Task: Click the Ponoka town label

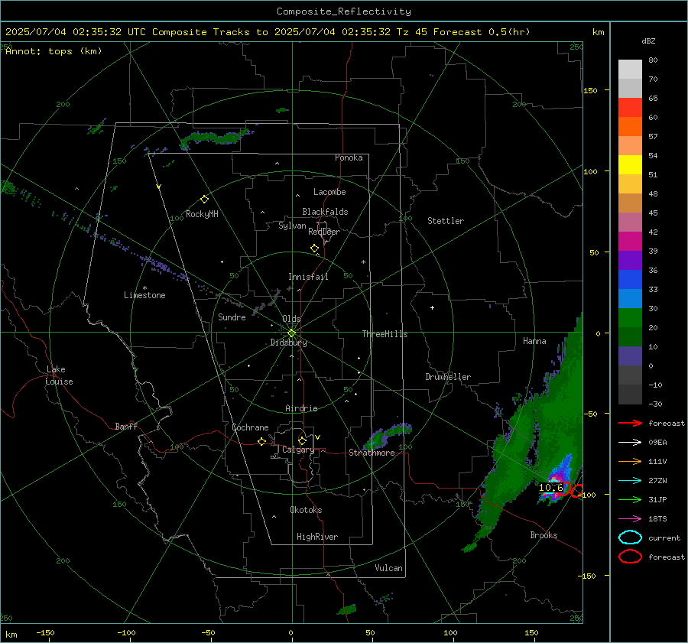Action: pos(349,158)
